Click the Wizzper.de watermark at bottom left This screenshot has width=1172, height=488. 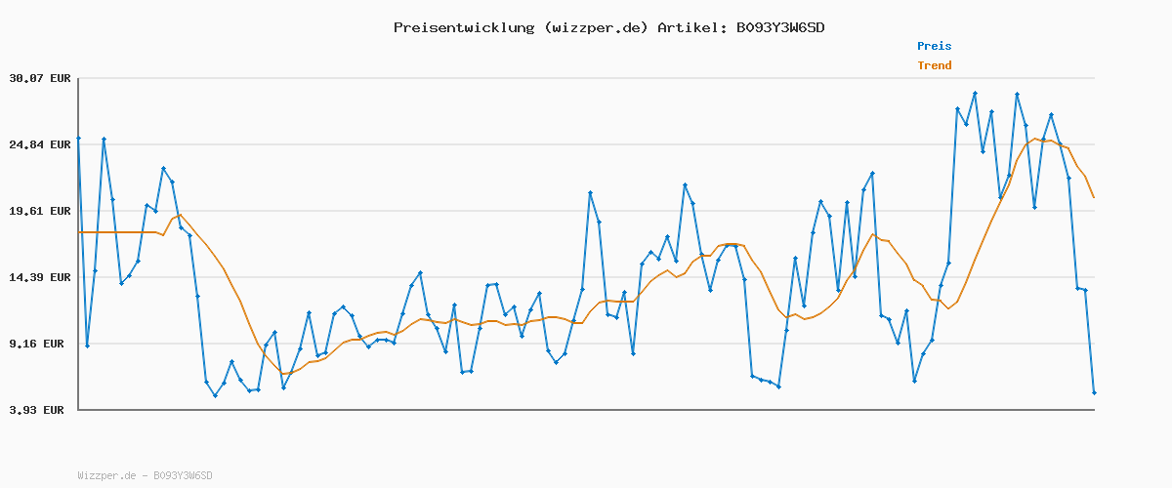pos(145,475)
